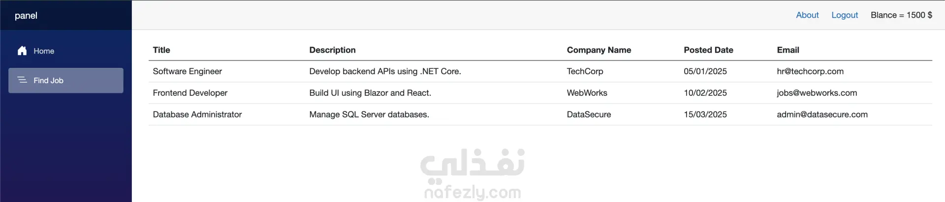
Task: Click the Logout link
Action: (x=845, y=15)
